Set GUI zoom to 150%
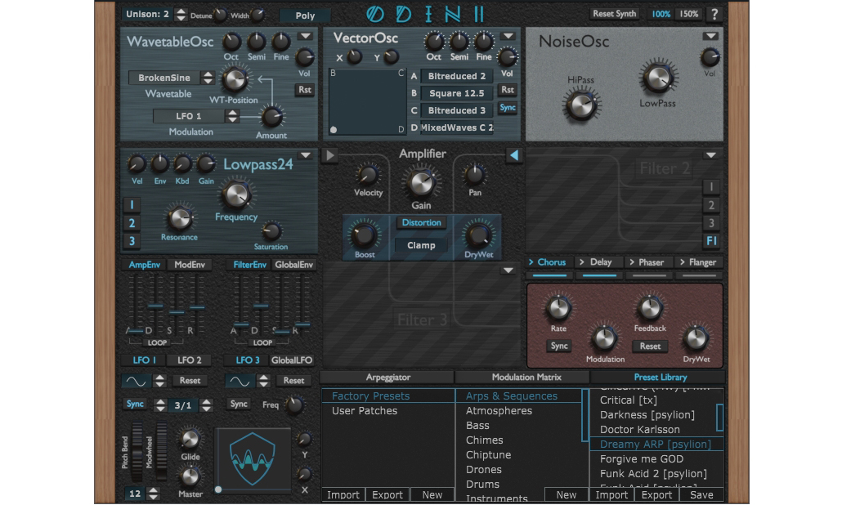 [689, 14]
